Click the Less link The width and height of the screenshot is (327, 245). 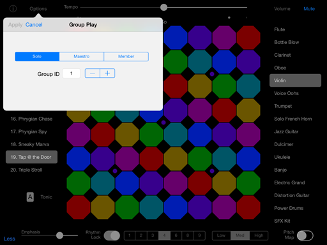coord(10,239)
